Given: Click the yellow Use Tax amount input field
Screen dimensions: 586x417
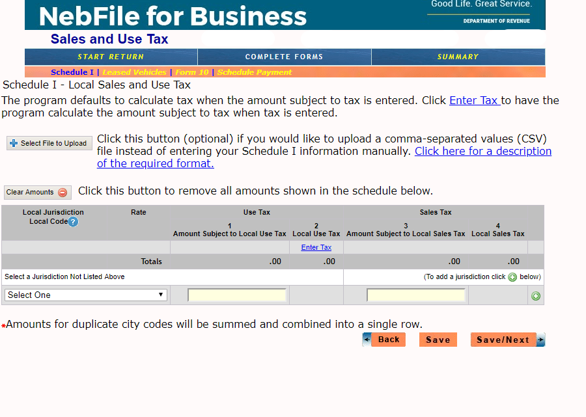Looking at the screenshot, I should click(x=236, y=294).
